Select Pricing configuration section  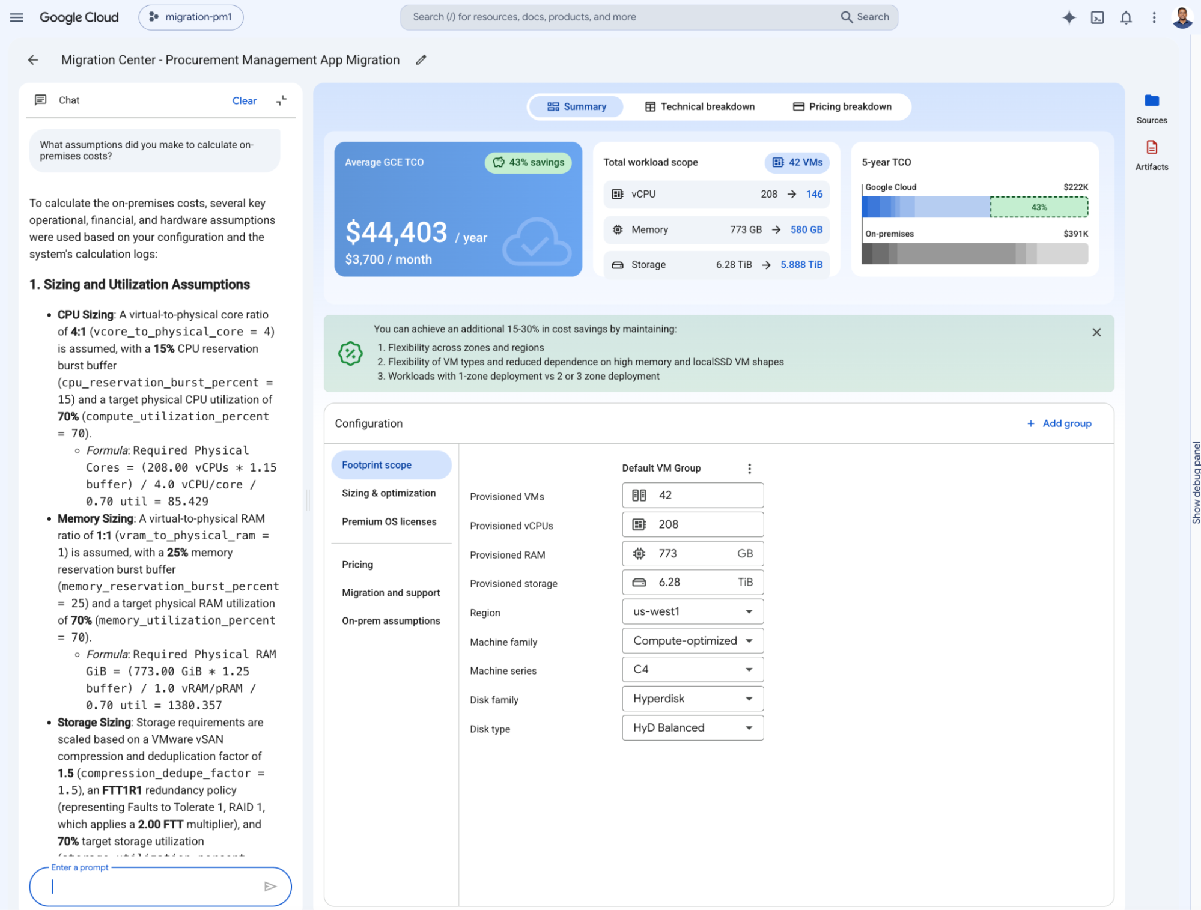point(357,565)
